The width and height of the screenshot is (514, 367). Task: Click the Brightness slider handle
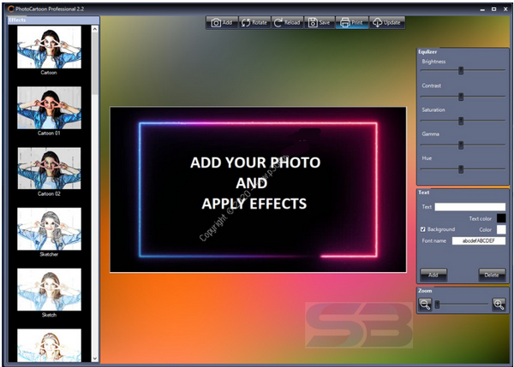(461, 70)
